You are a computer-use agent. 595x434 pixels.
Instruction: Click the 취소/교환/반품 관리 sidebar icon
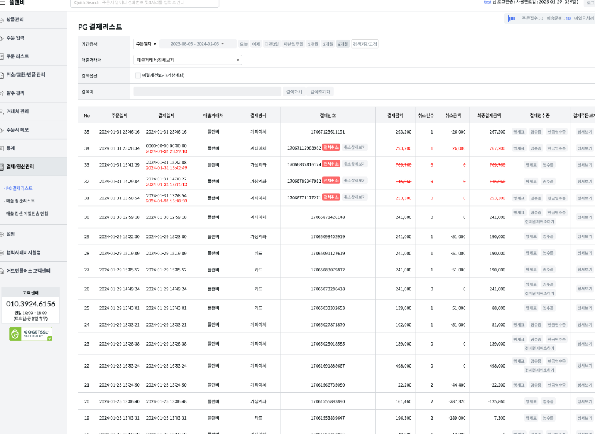[x=2, y=75]
